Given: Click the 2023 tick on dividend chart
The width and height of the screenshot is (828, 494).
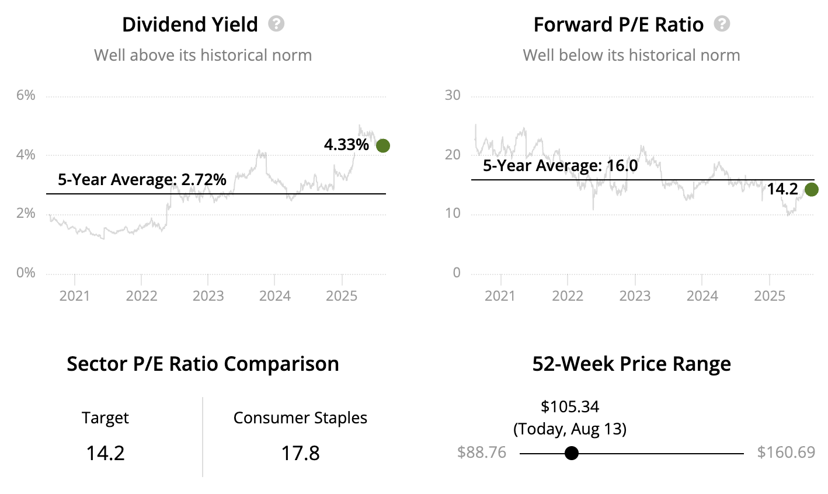Looking at the screenshot, I should tap(208, 295).
